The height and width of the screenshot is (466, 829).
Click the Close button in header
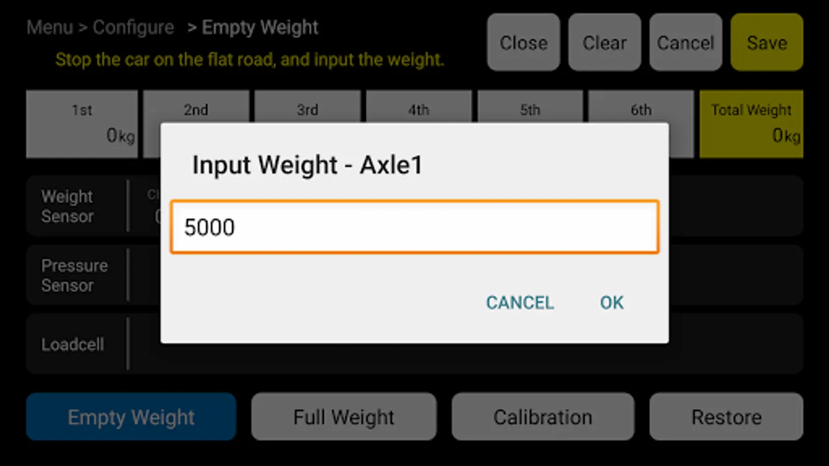pos(523,42)
